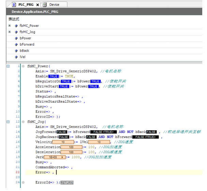This screenshot has width=207, height=191.
Task: Click the Enable TRUE inline value
Action: click(x=54, y=76)
